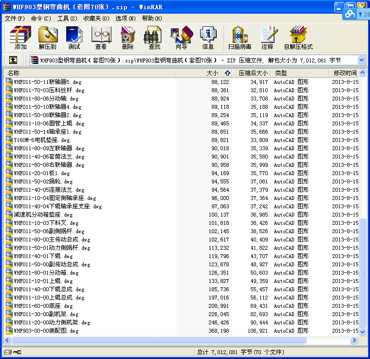
Task: Click vertical scrollbar up arrow
Action: 362,73
